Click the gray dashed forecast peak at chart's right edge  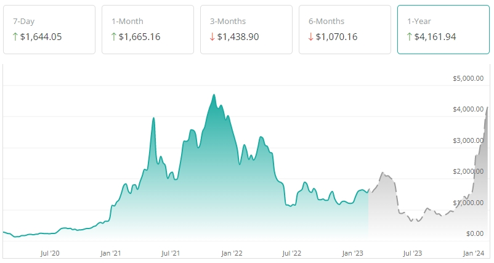pyautogui.click(x=488, y=107)
